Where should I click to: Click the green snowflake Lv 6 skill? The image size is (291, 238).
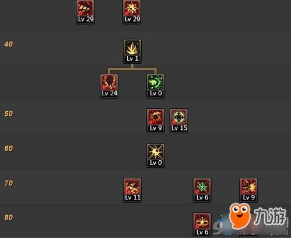202,190
